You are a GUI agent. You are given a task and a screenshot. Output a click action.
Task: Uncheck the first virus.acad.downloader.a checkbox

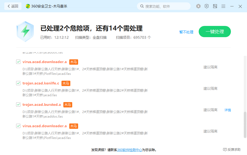point(18,62)
